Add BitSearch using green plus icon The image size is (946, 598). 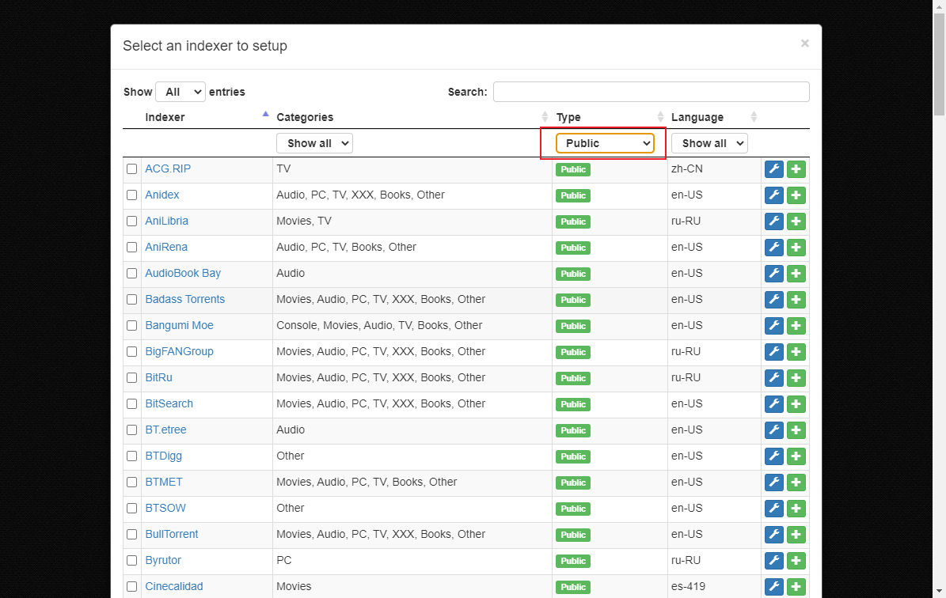tap(796, 404)
